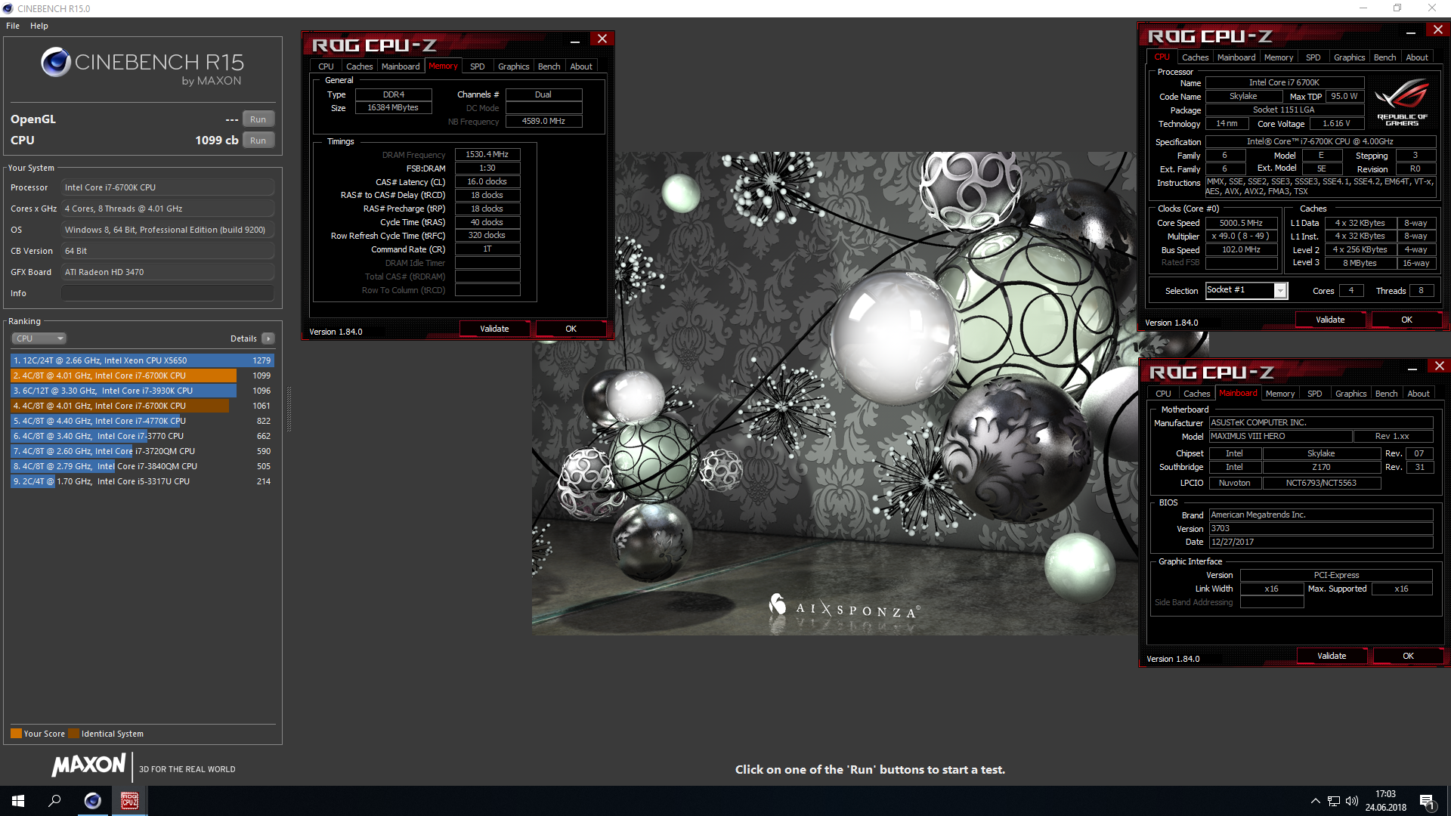Click Validate in the Memory CPU-Z window

tap(494, 329)
